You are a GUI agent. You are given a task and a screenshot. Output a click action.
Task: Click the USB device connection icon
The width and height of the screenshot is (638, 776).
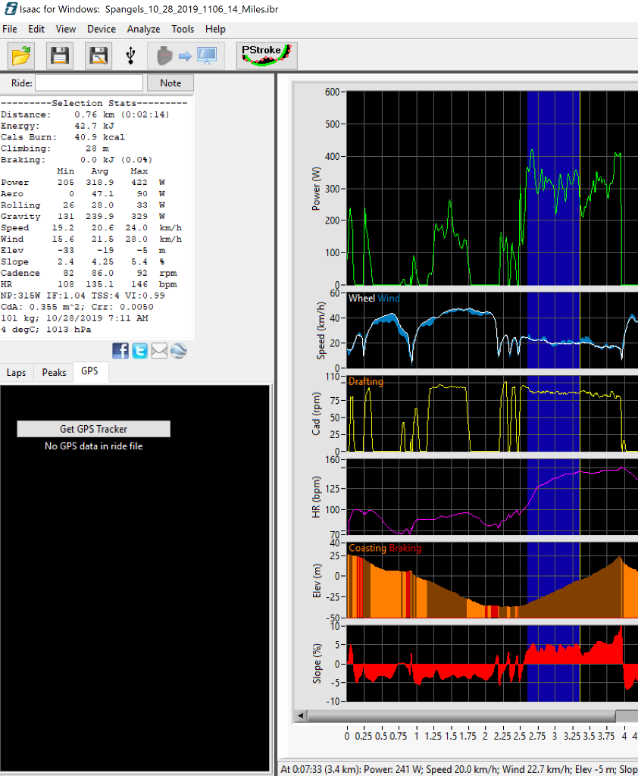point(130,55)
